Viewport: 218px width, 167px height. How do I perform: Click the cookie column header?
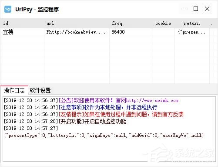pos(163,23)
